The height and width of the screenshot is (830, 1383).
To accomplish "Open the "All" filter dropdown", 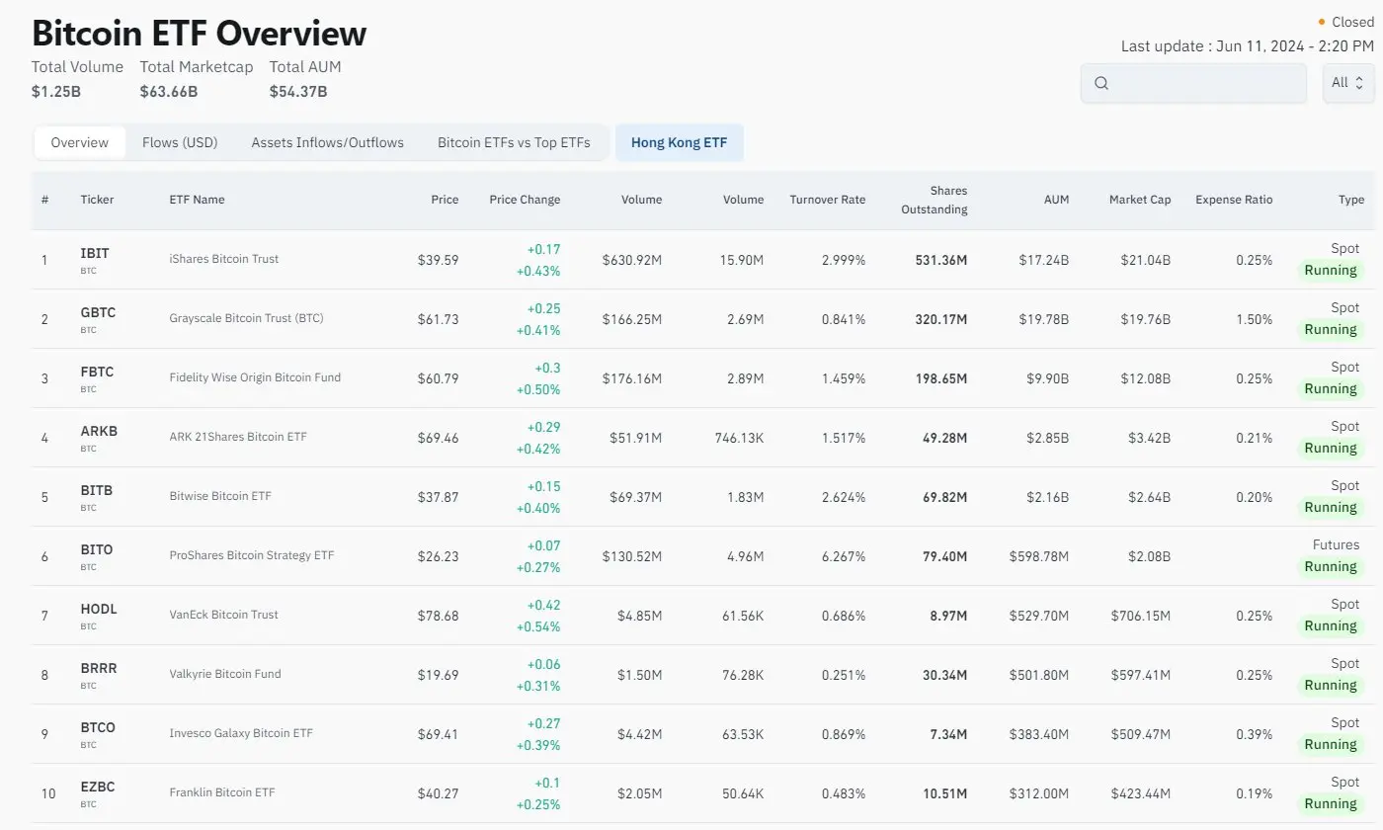I will pyautogui.click(x=1346, y=83).
